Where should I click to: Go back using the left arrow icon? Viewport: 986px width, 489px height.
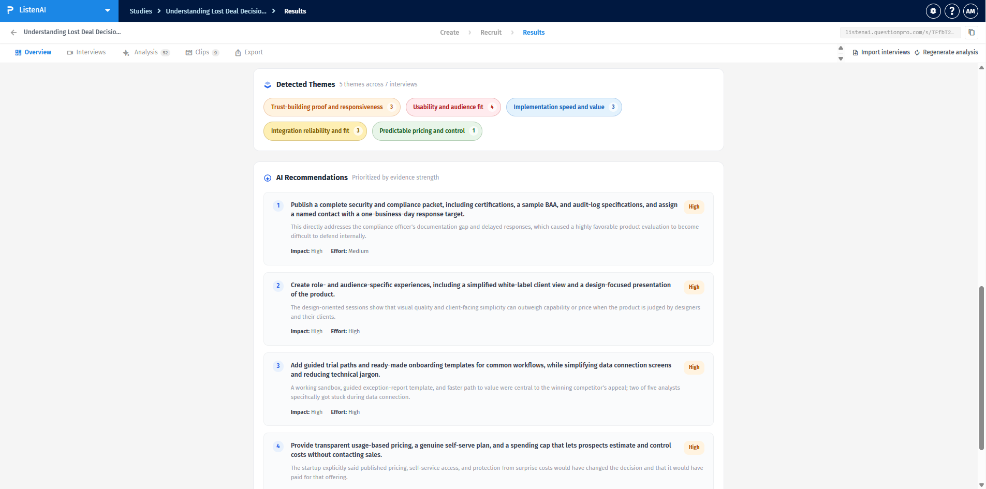(x=13, y=32)
